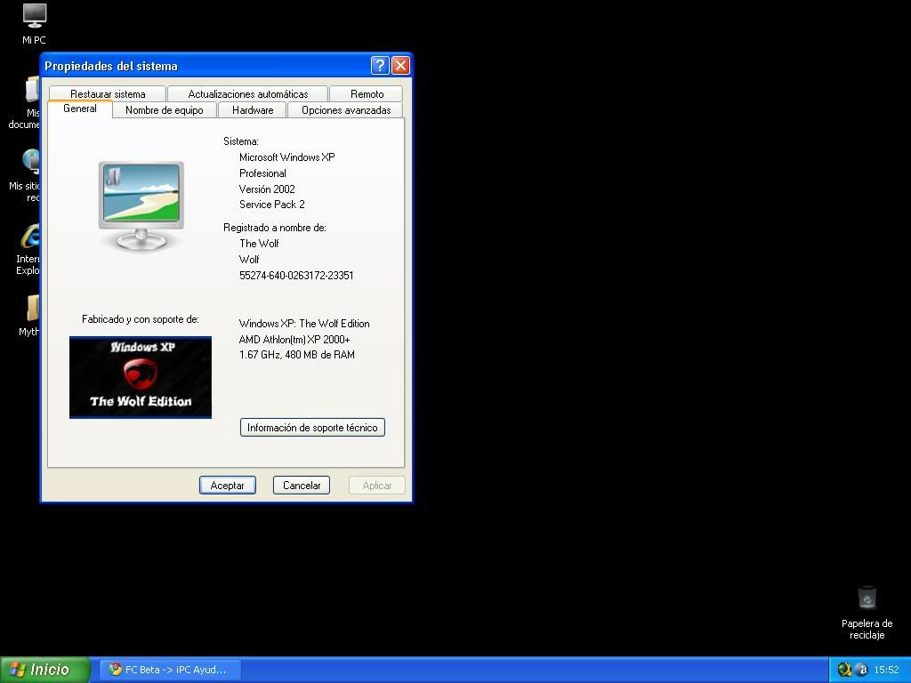This screenshot has height=683, width=911.
Task: Select the Myth folder on the desktop
Action: pos(33,309)
